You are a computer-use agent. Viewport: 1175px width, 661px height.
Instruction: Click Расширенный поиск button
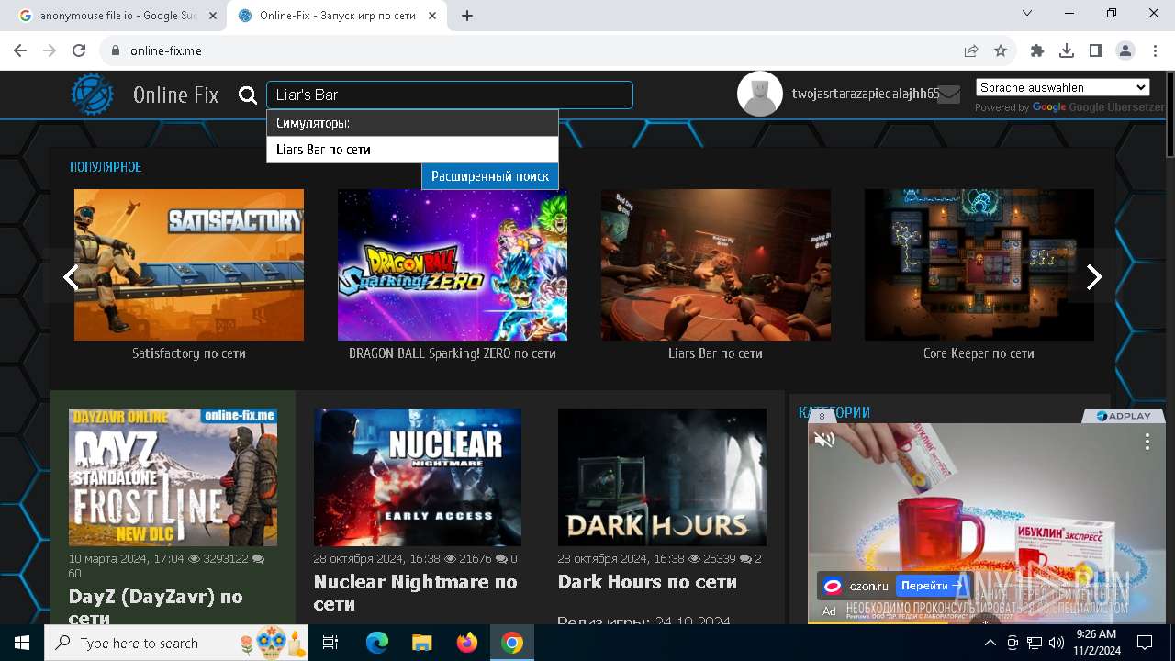(490, 176)
